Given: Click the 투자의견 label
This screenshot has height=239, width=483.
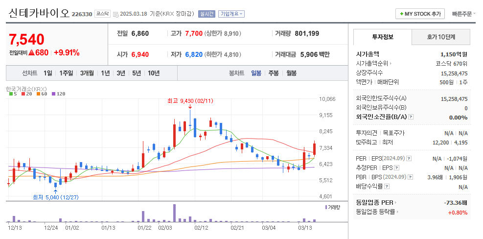Looking at the screenshot, I should point(366,133).
